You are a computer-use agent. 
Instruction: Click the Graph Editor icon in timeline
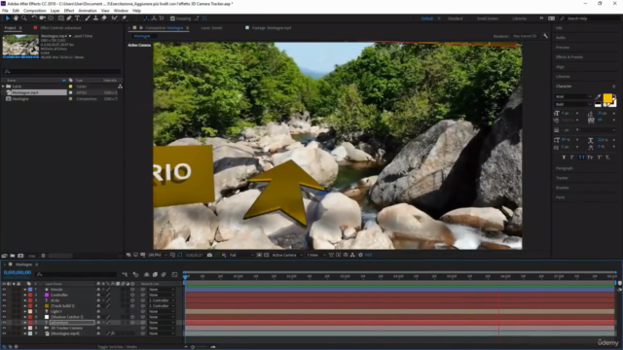[x=174, y=274]
